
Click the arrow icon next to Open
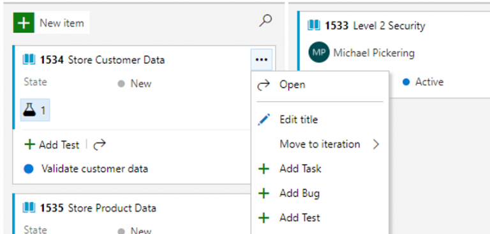tap(264, 85)
